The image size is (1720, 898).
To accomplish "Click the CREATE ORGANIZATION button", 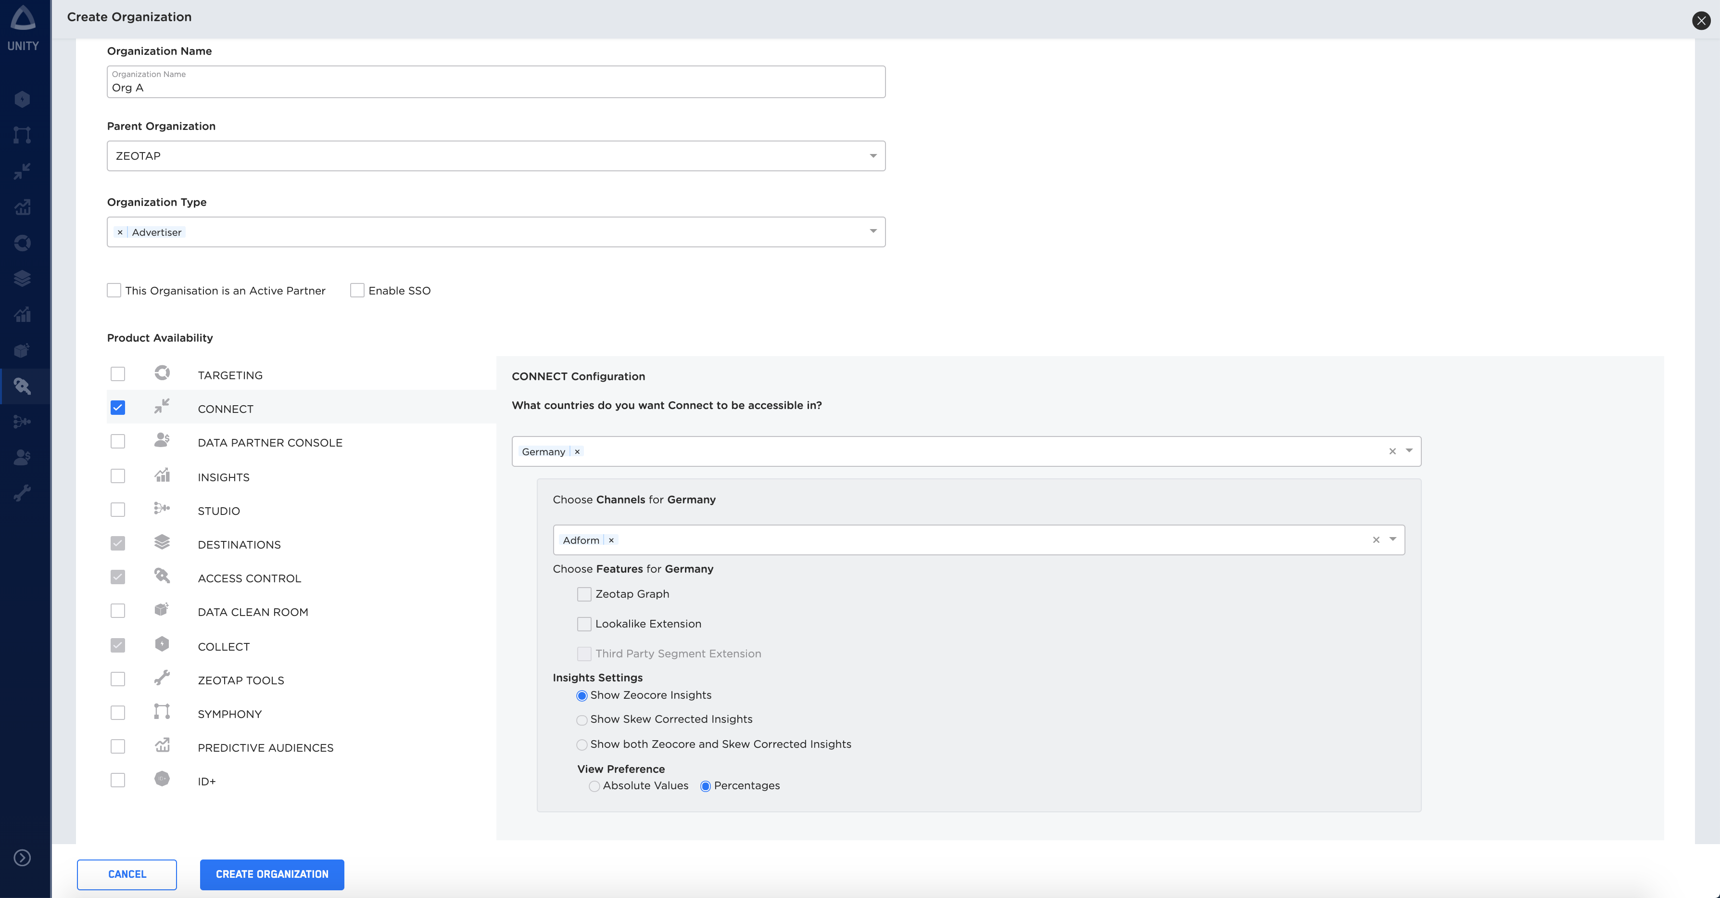I will point(272,874).
